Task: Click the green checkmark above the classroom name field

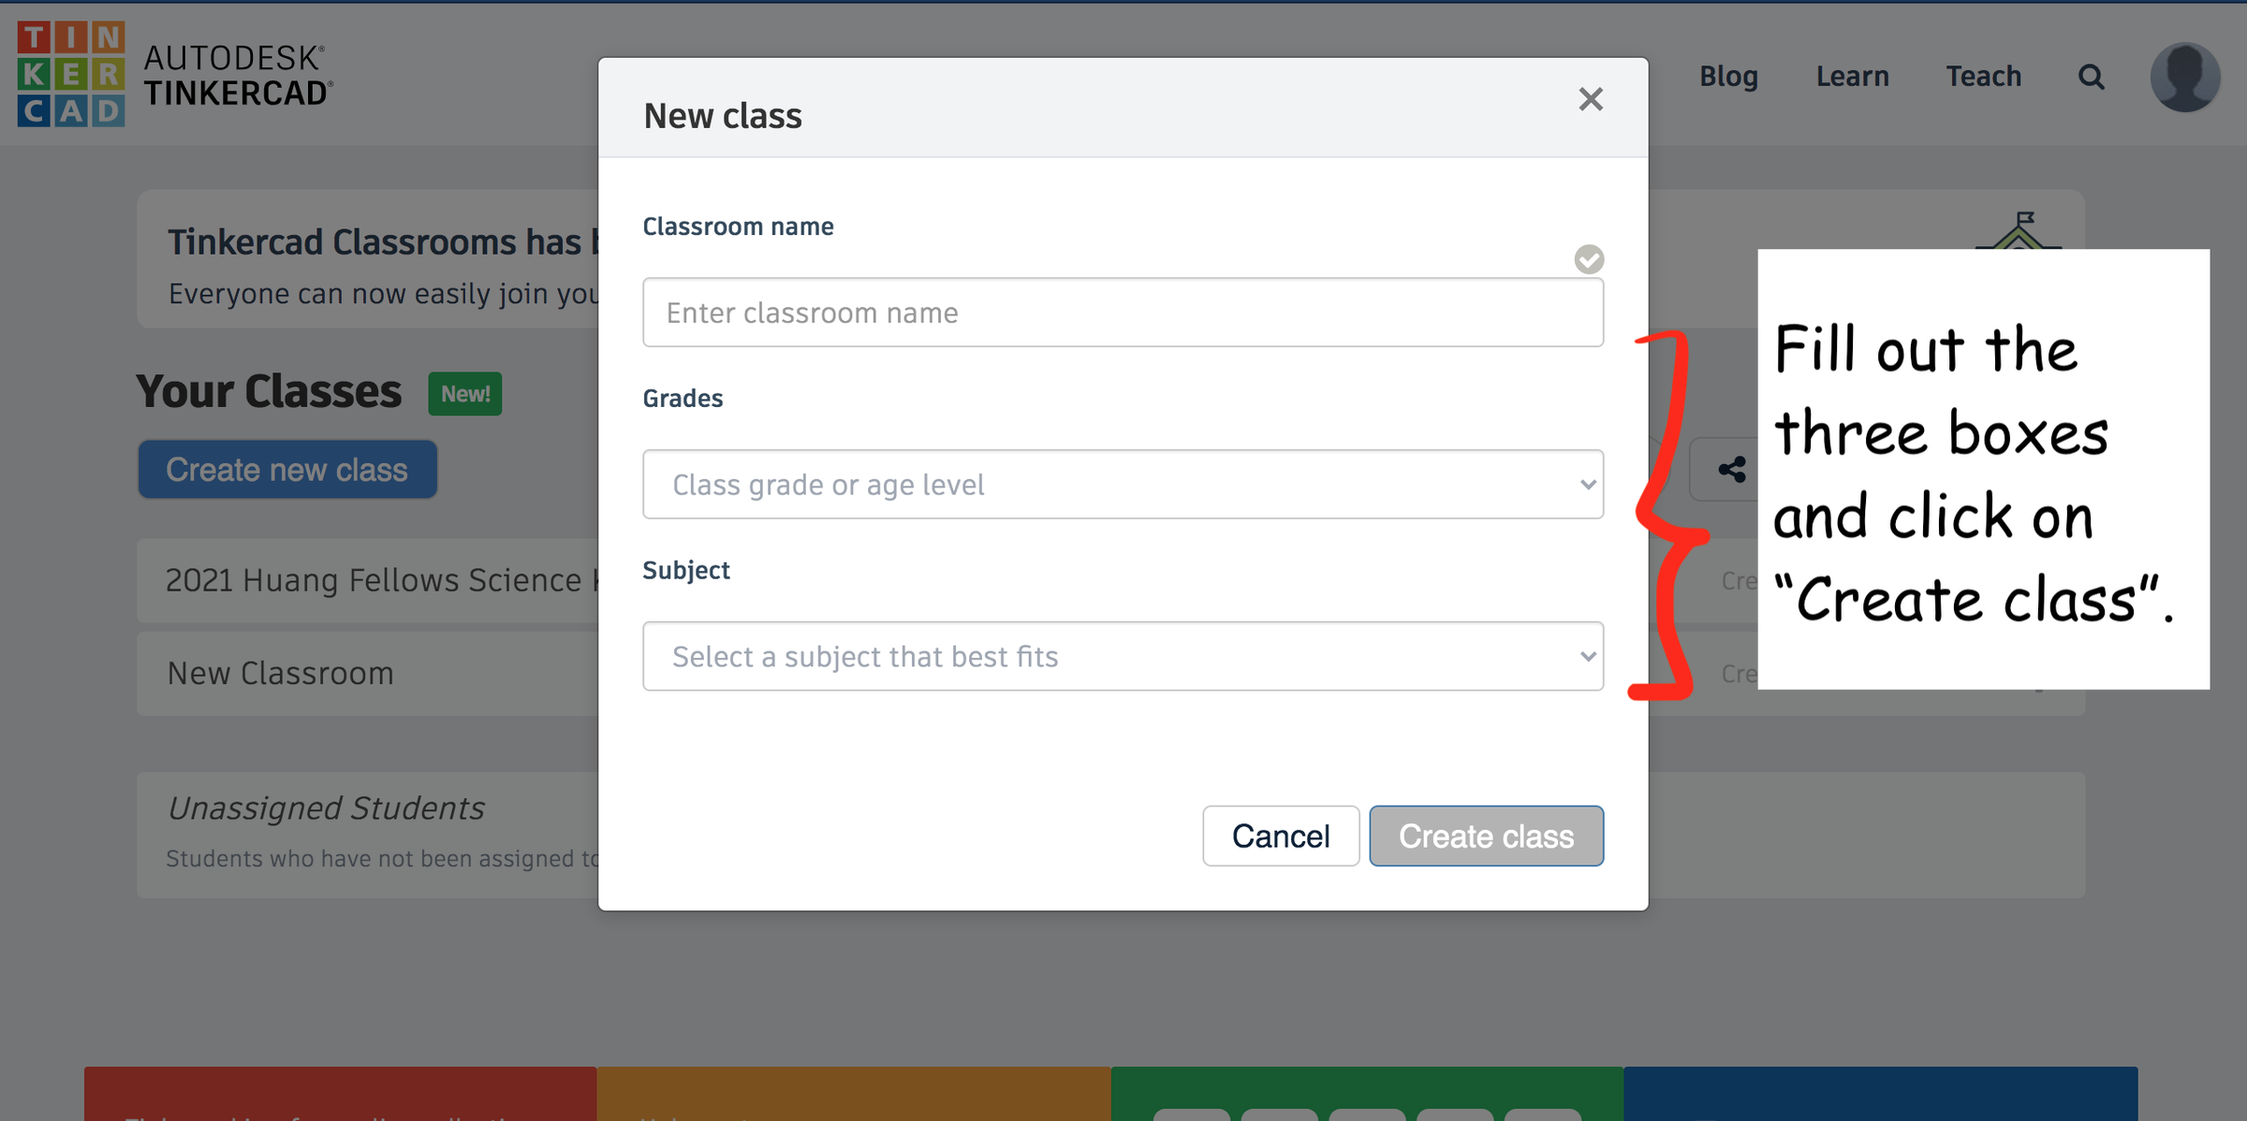Action: pos(1589,259)
